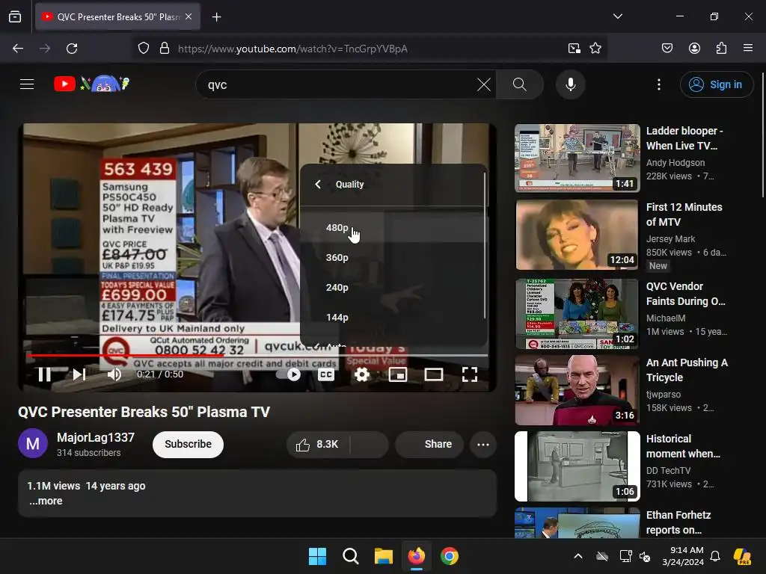Skip to next video
Image resolution: width=766 pixels, height=574 pixels.
coord(79,374)
